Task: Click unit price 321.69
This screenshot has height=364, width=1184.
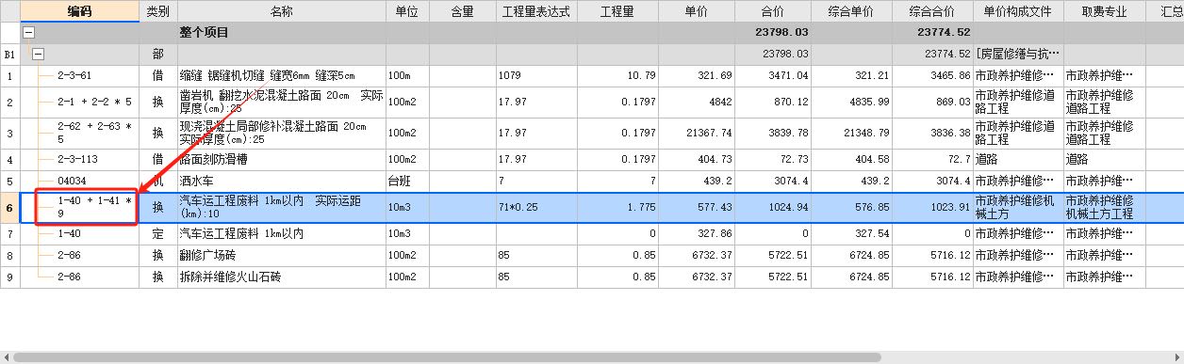Action: [x=697, y=75]
